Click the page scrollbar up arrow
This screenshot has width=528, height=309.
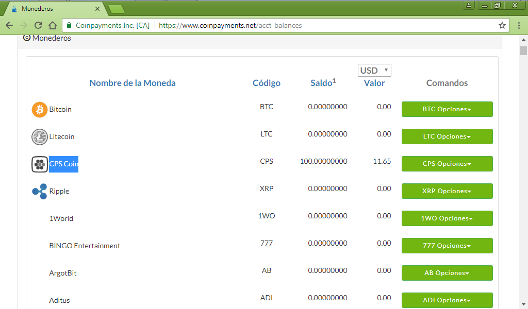pos(523,40)
